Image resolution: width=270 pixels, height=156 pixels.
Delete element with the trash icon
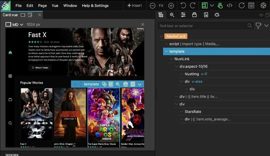point(126,84)
